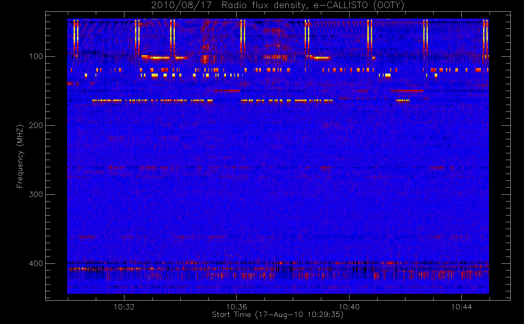Click the 'Frequency (MHZ)' axis label
Screen dimensions: 524x324
20,156
